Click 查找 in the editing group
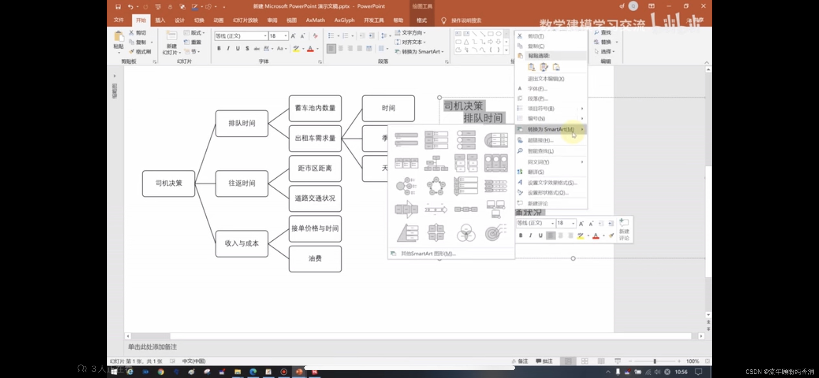 [603, 32]
